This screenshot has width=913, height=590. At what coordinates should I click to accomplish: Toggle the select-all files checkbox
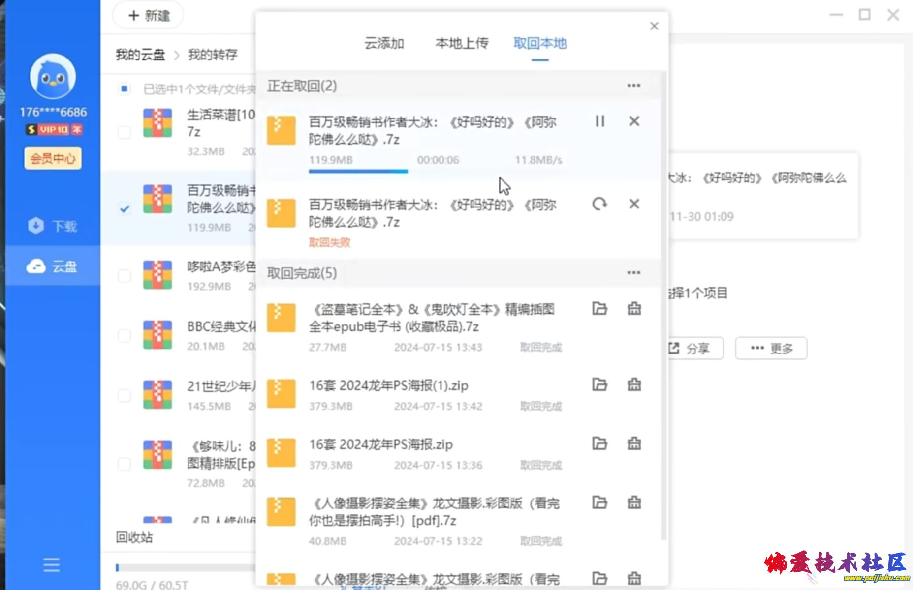click(125, 89)
